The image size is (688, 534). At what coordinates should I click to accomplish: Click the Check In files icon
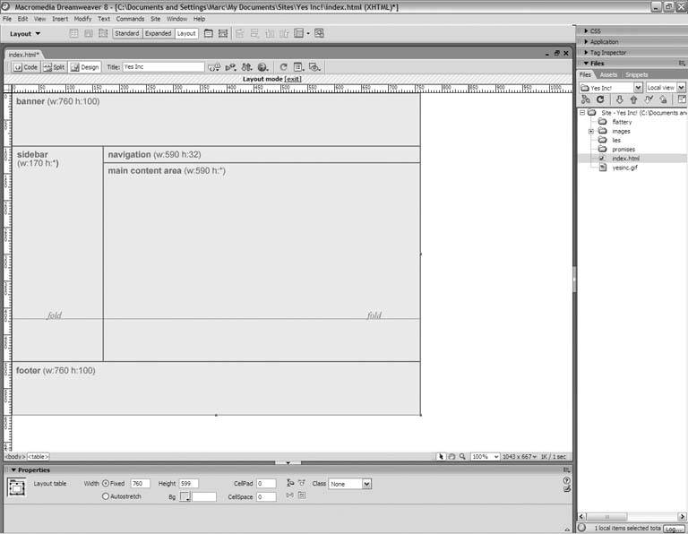[x=663, y=99]
